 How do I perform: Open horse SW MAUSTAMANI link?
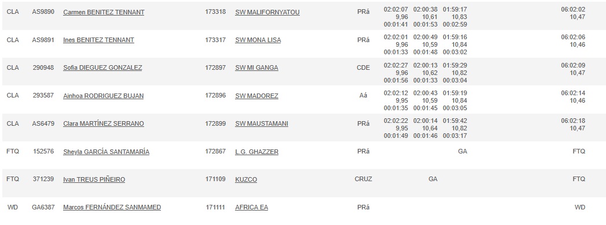(x=262, y=123)
